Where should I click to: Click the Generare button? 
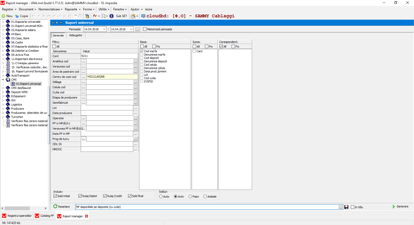[x=401, y=206]
